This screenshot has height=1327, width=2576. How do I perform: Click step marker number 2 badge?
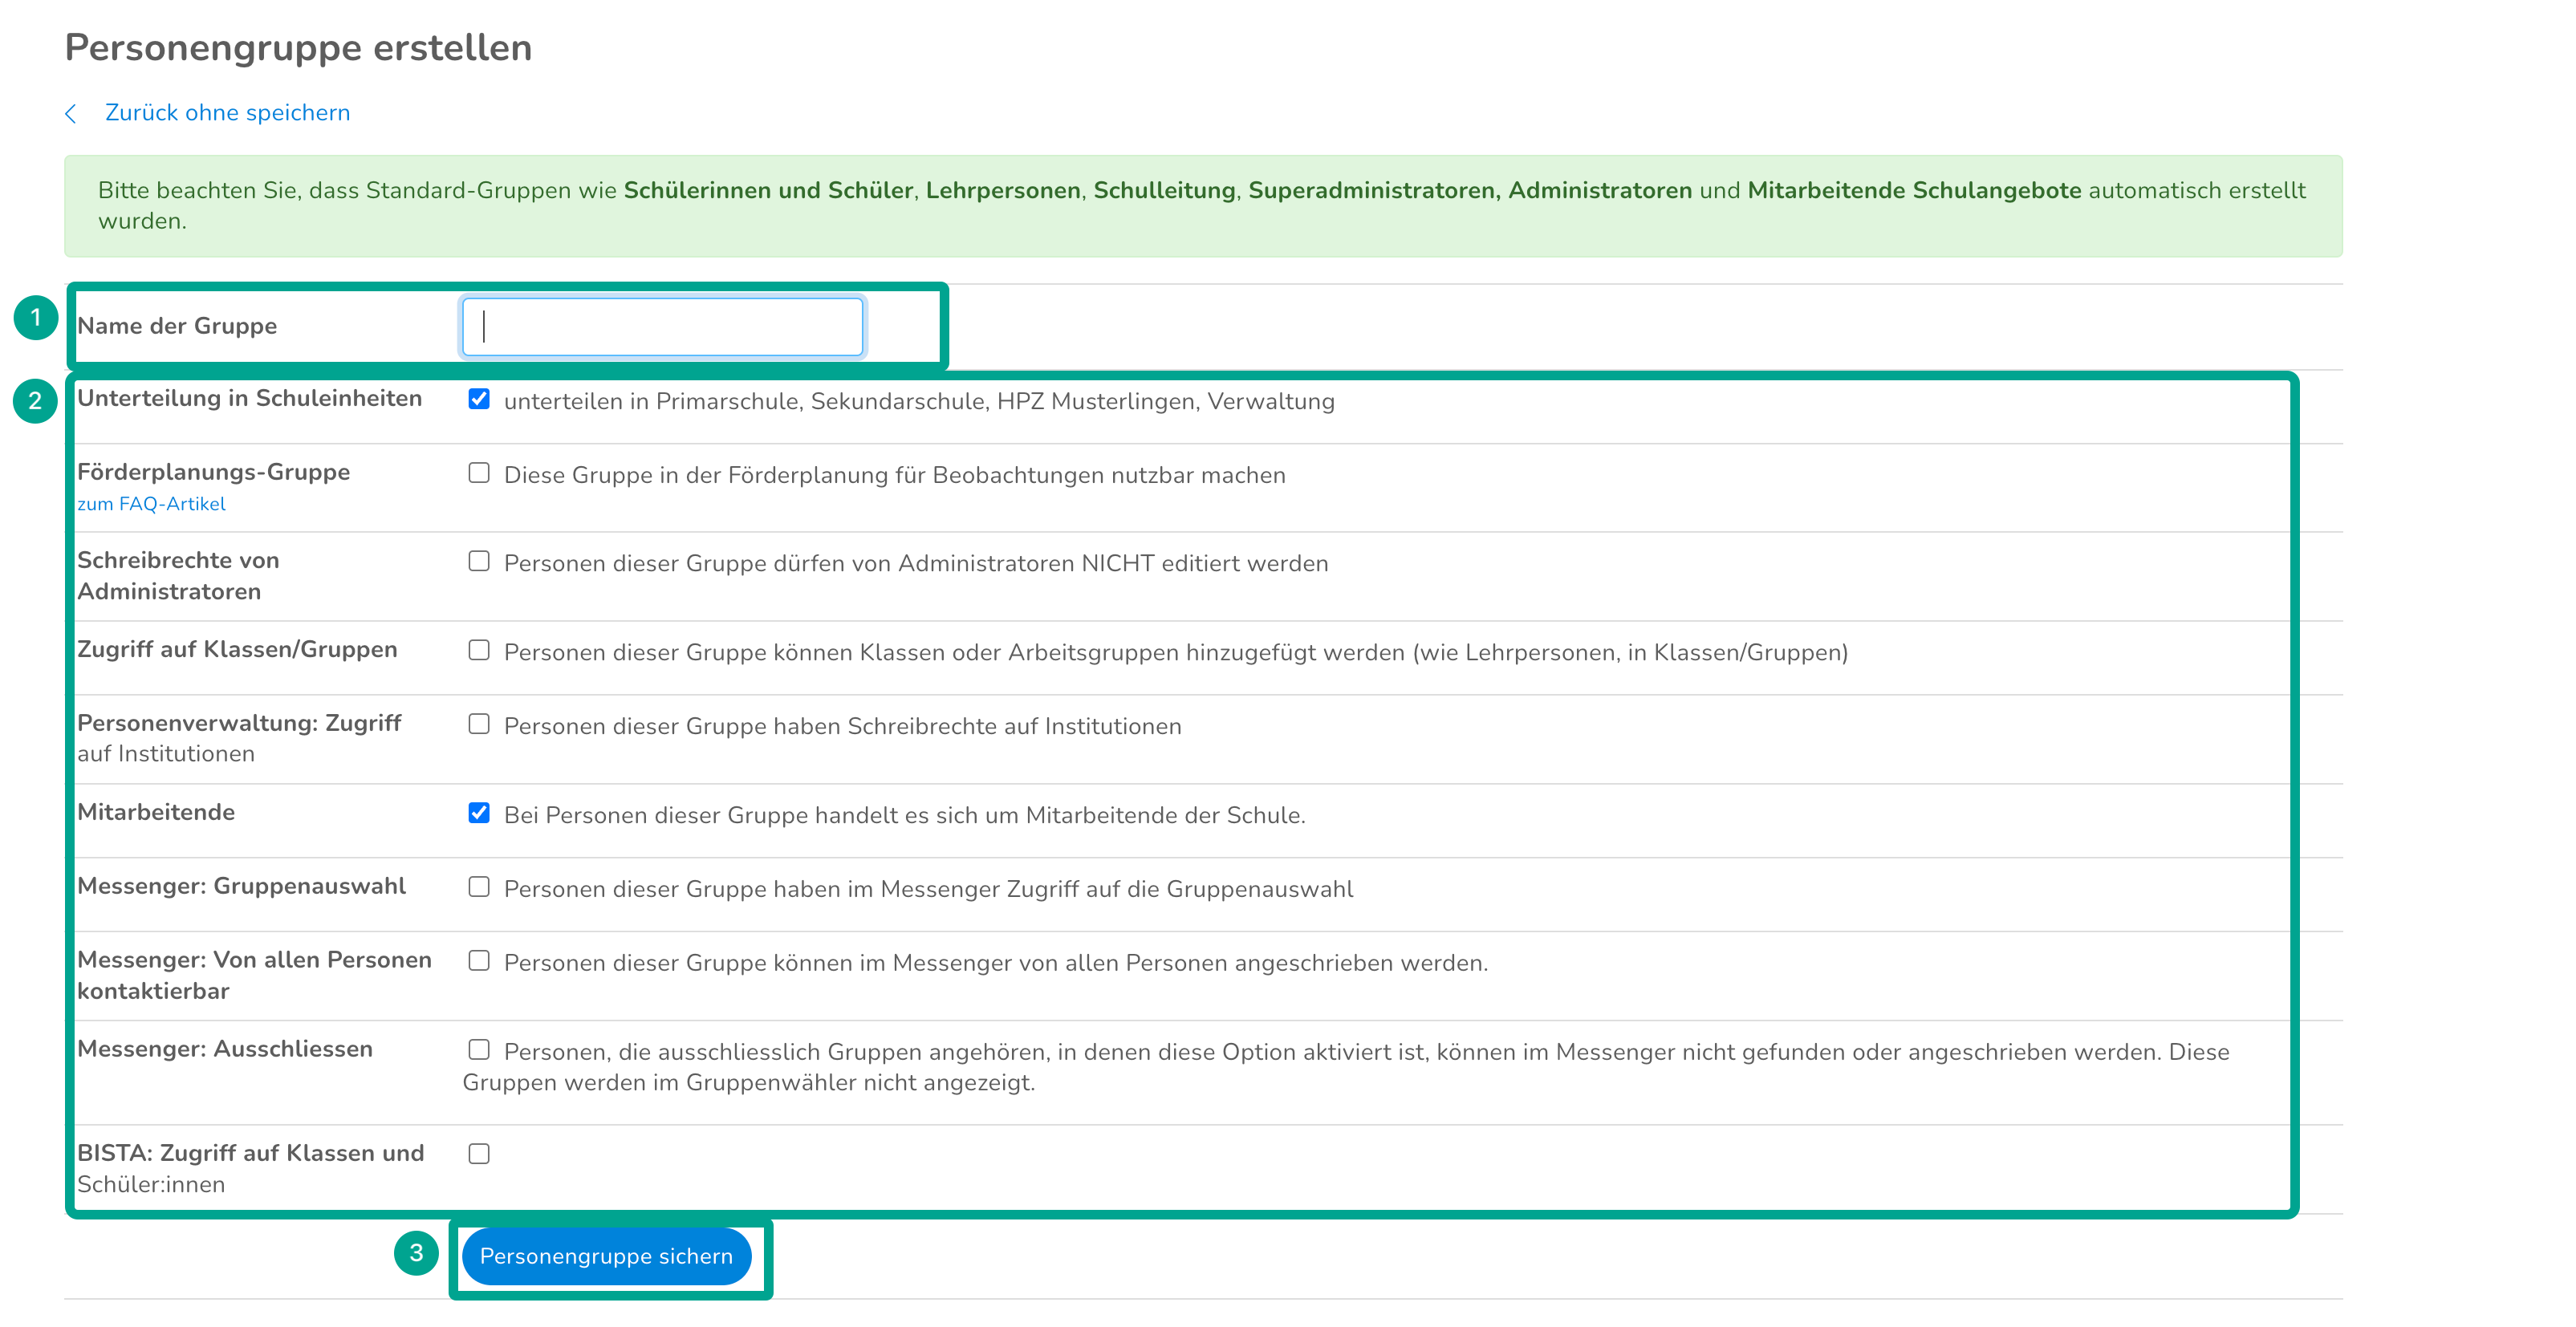[36, 401]
